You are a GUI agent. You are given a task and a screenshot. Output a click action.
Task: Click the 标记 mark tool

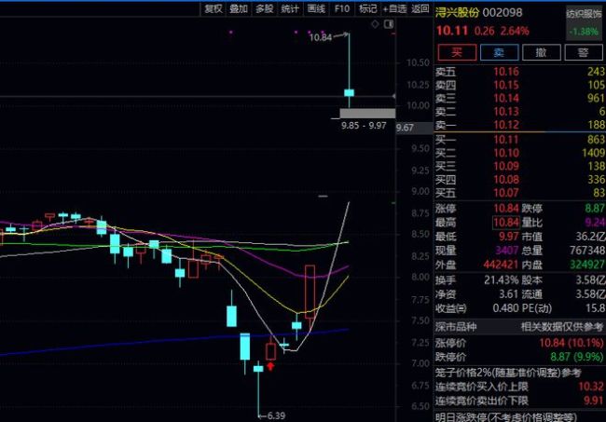pyautogui.click(x=368, y=9)
